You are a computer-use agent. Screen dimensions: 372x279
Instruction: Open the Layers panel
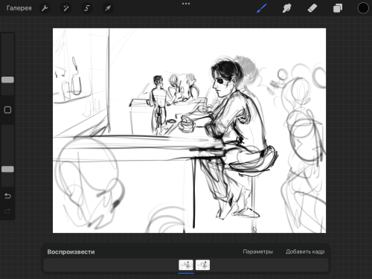point(338,8)
